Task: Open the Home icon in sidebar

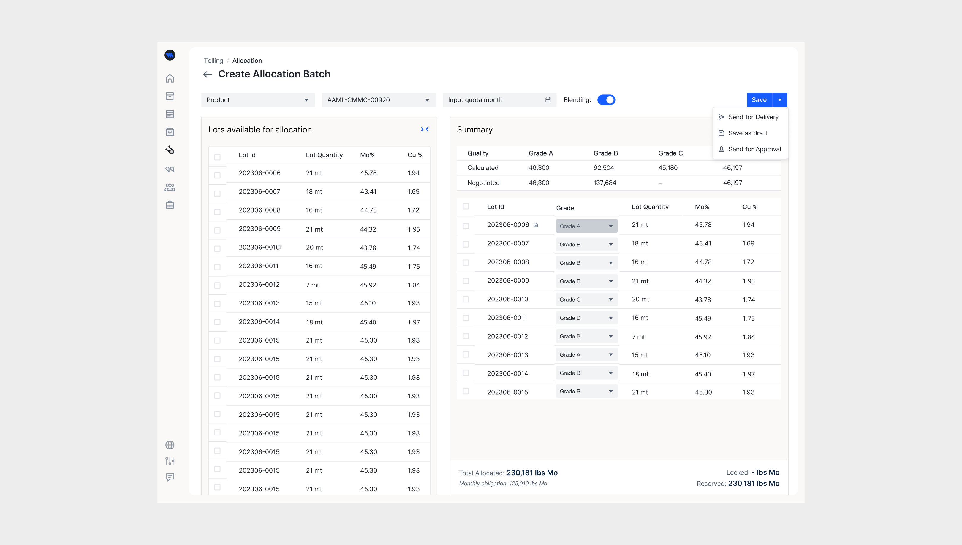Action: point(170,79)
